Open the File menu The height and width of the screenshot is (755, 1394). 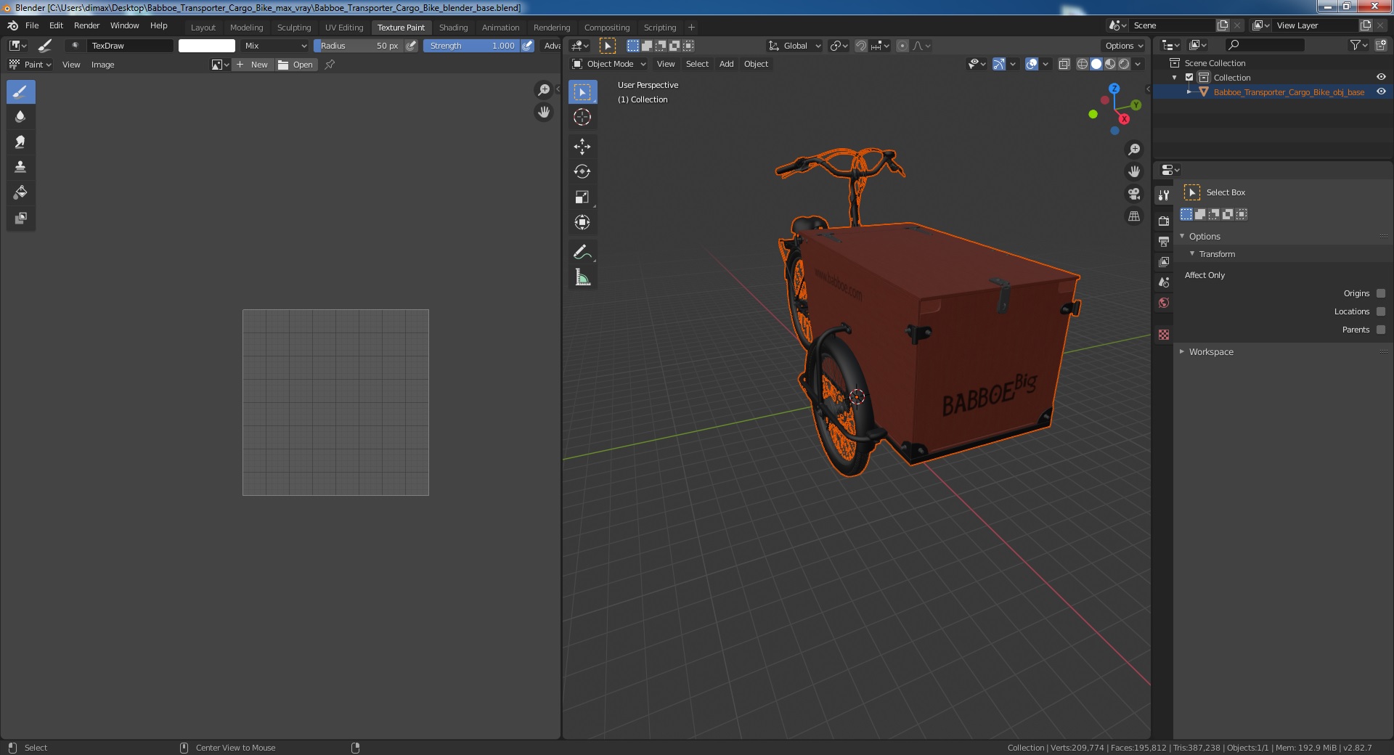point(32,25)
